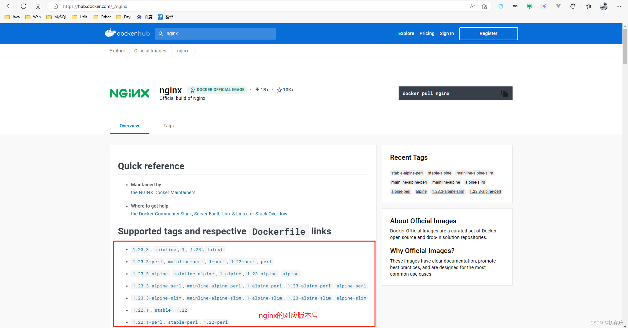Open the Java bookmarks folder
The width and height of the screenshot is (628, 328).
[12, 17]
